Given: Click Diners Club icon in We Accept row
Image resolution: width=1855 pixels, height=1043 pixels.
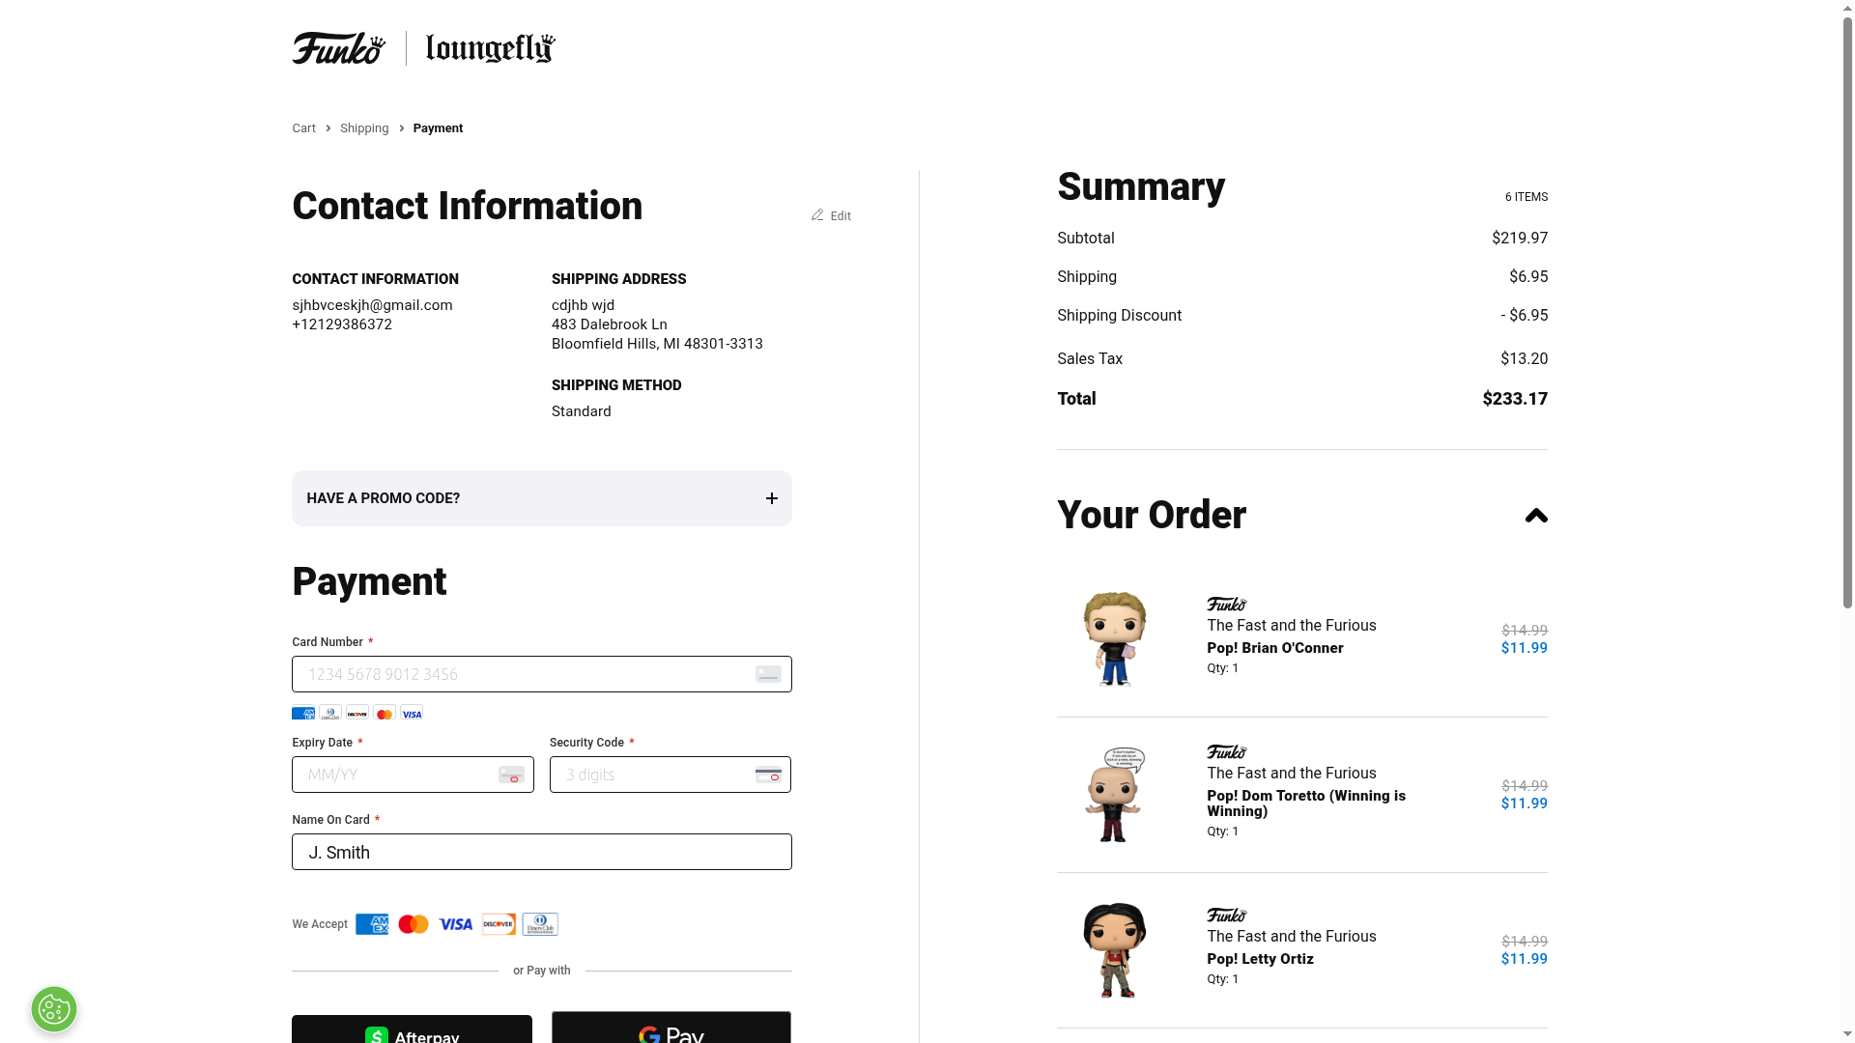Looking at the screenshot, I should pos(540,924).
